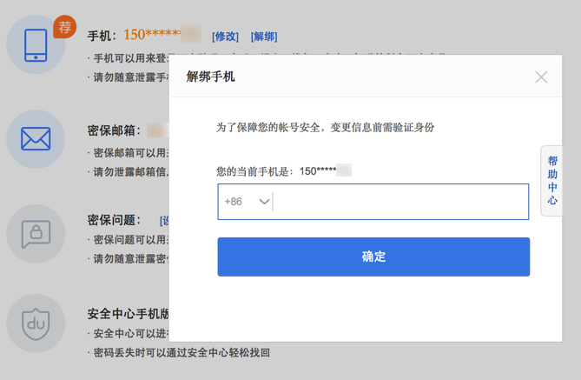Viewport: 581px width, 380px height.
Task: Select the 密保邮箱 section heading
Action: pos(114,130)
